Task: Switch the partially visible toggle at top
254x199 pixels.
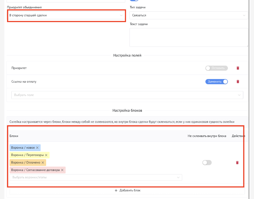Action: pyautogui.click(x=134, y=1)
